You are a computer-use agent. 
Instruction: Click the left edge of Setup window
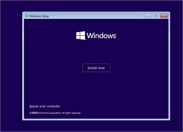tap(23, 68)
